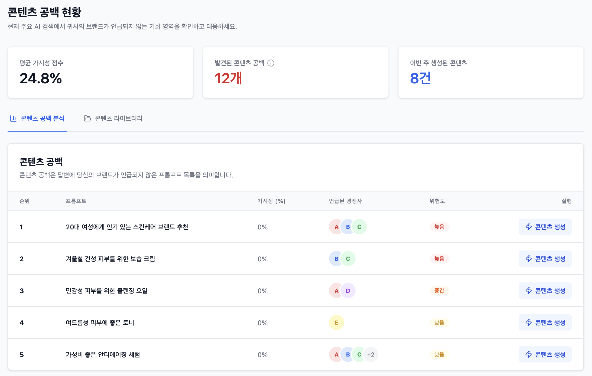Click the 높음 risk badge in row 1
Screen dimensions: 592x376
(x=439, y=227)
